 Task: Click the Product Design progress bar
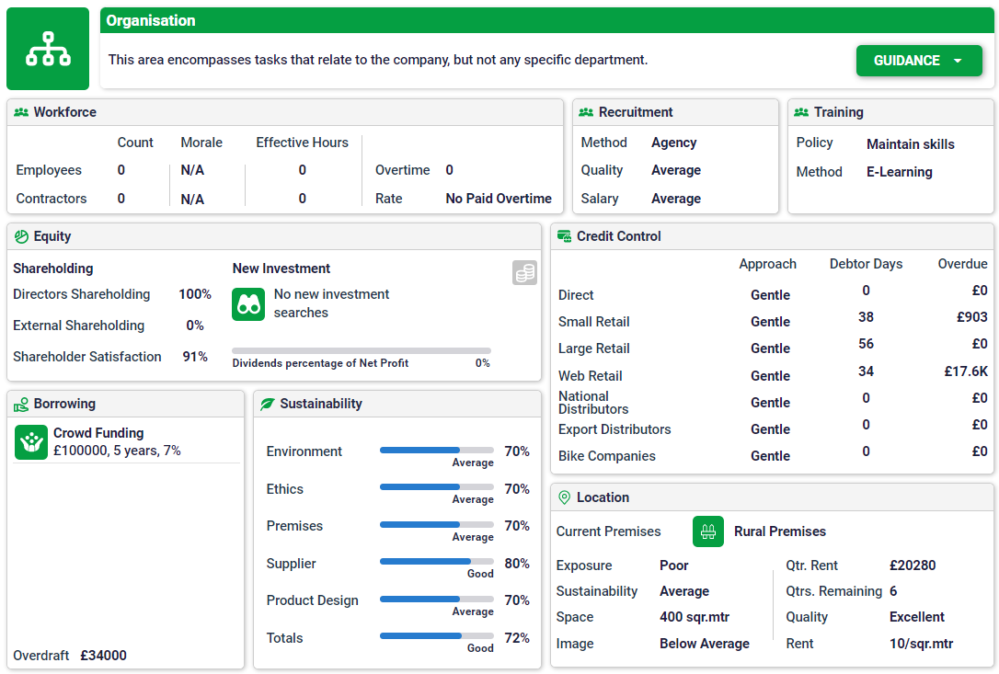(436, 599)
